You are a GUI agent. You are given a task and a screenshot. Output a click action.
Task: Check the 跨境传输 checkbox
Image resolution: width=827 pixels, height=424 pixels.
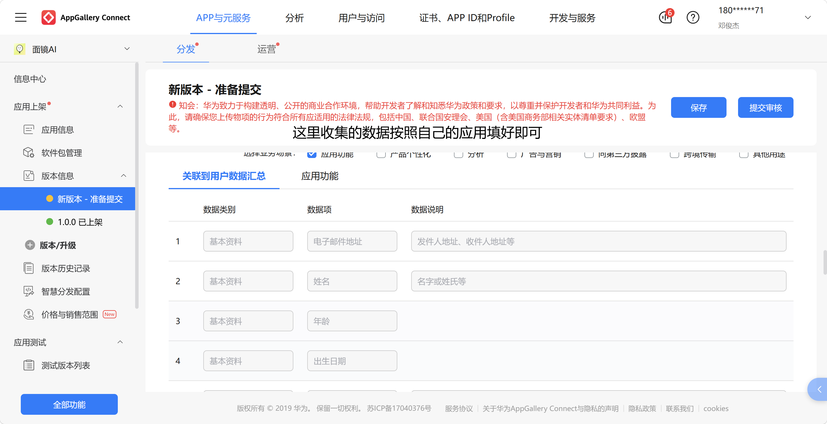[675, 155]
